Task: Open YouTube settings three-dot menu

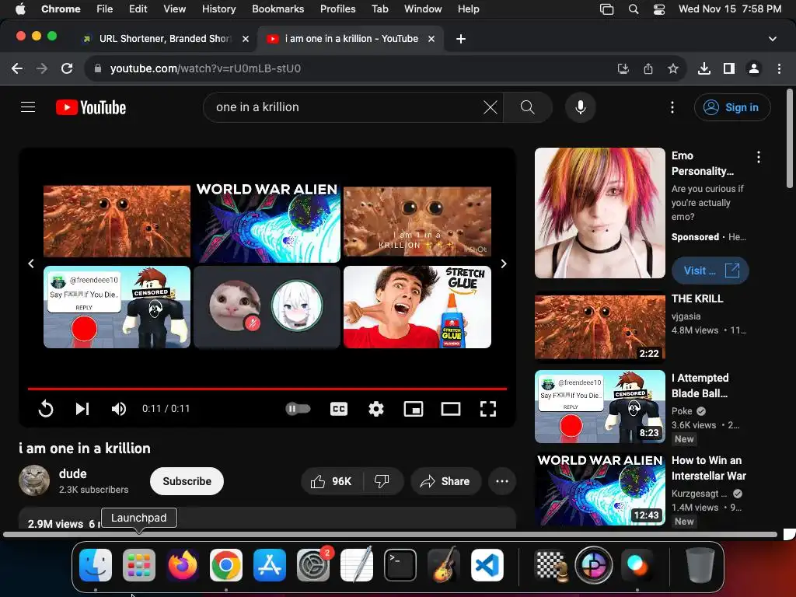Action: [672, 107]
